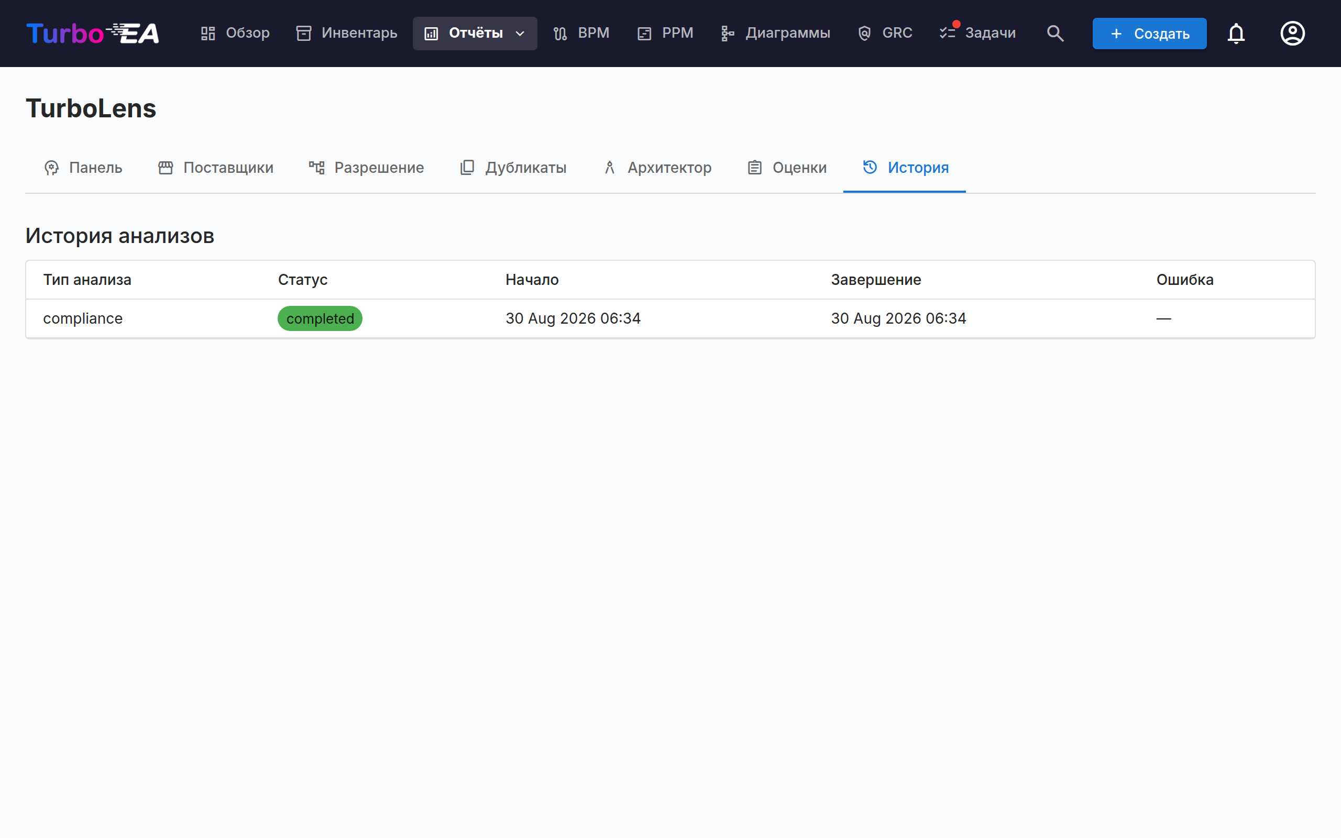This screenshot has height=838, width=1341.
Task: Expand the Отчёты dropdown chevron
Action: [520, 33]
